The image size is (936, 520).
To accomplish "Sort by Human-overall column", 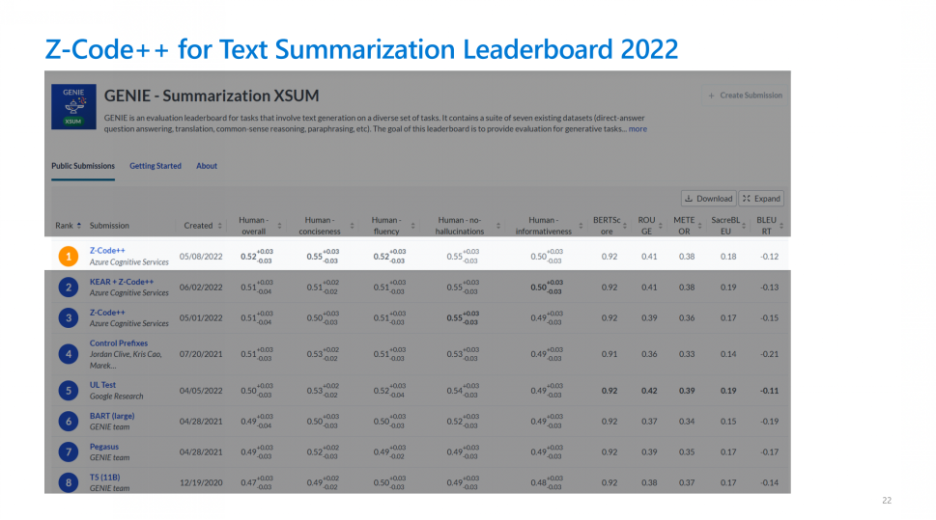I will point(281,226).
